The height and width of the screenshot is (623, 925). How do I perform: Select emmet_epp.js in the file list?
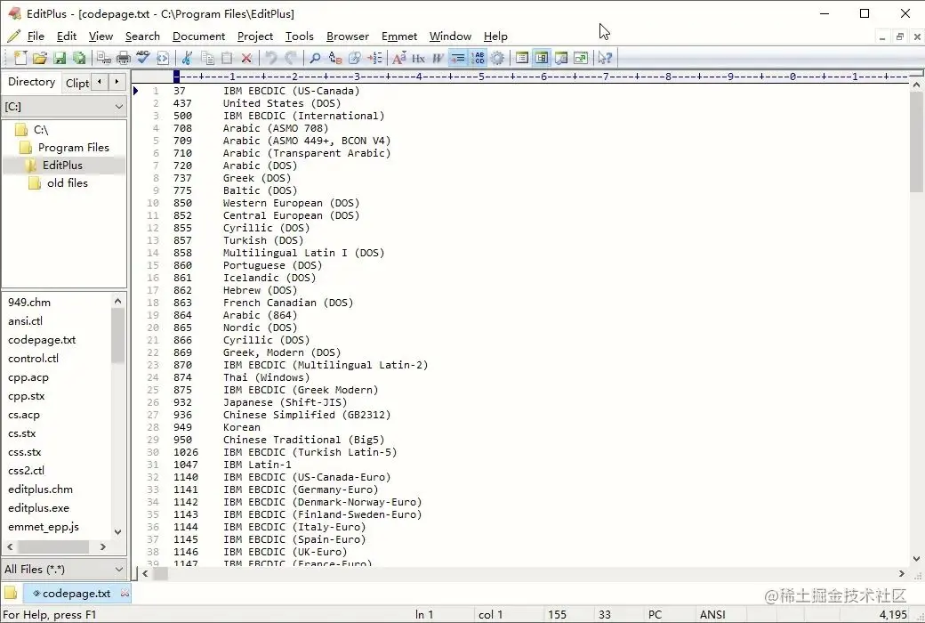coord(44,527)
